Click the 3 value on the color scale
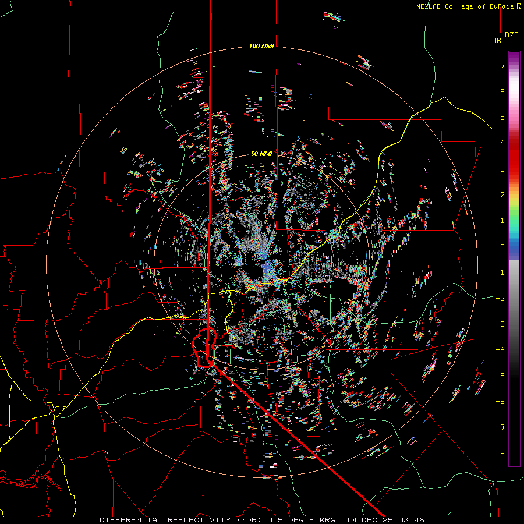This screenshot has width=524, height=524. pyautogui.click(x=502, y=169)
